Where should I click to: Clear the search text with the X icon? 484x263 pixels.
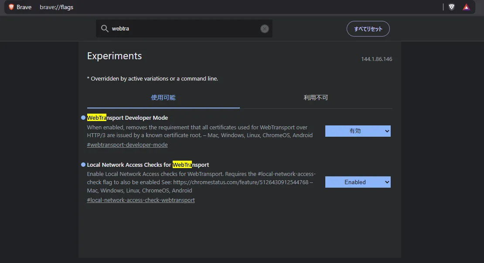[265, 29]
